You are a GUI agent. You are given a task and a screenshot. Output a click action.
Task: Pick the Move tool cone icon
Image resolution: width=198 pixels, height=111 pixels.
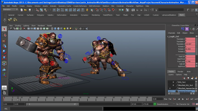4,46
